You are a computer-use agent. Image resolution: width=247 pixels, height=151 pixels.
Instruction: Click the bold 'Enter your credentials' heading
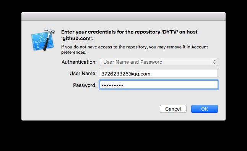[x=129, y=35]
